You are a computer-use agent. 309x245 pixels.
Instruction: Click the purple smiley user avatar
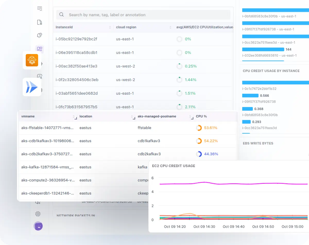(38, 226)
